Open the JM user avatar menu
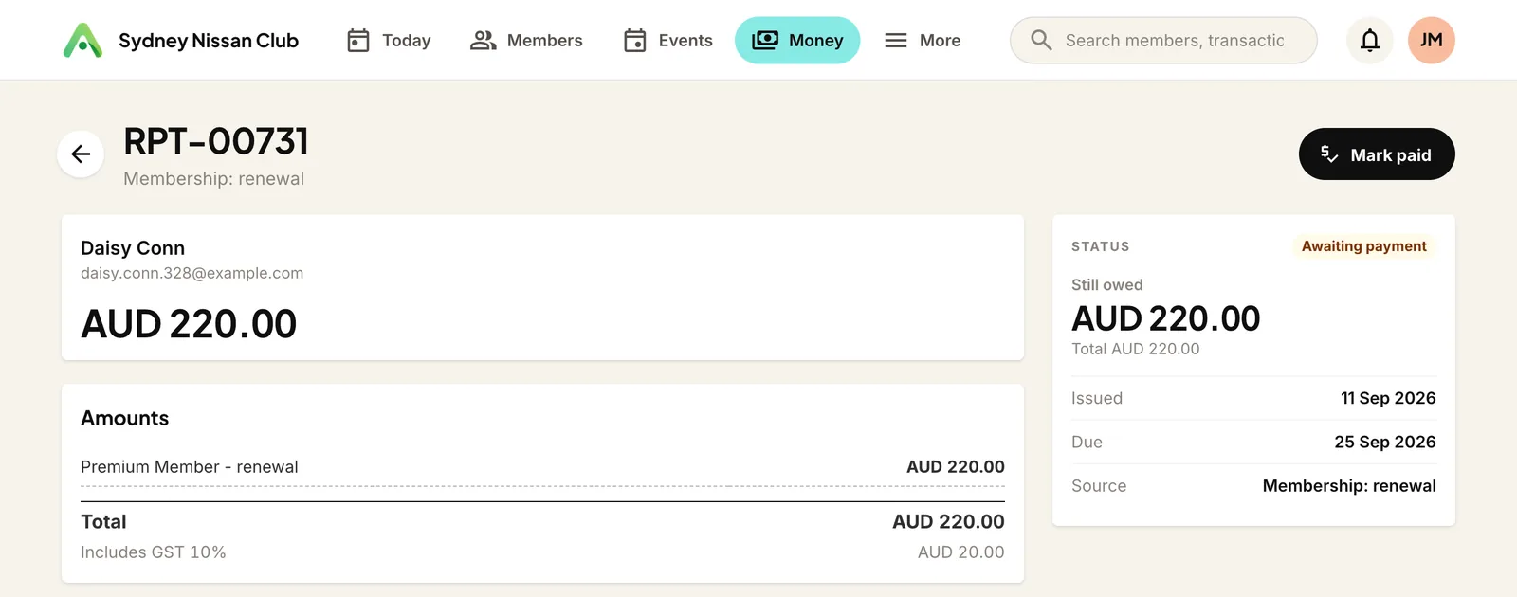Viewport: 1517px width, 597px height. [1432, 41]
